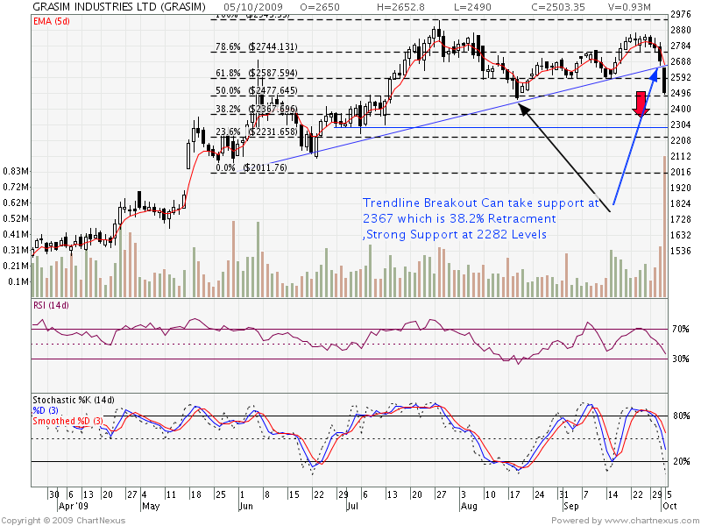Click the 2784 price axis label

coord(681,46)
